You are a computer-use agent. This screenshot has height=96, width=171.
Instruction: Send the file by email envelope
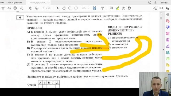(161, 8)
